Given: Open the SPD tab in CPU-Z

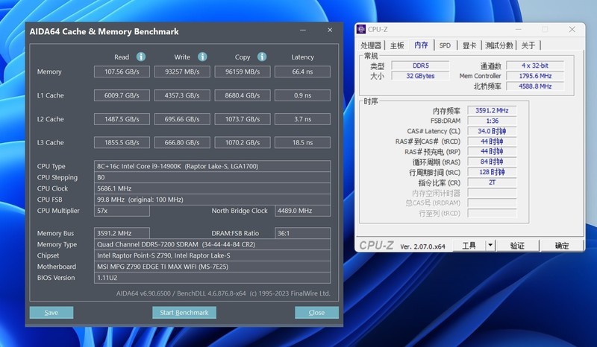Looking at the screenshot, I should click(445, 45).
